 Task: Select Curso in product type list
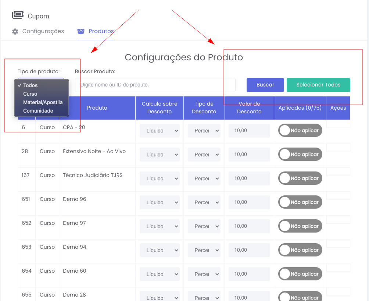(30, 94)
